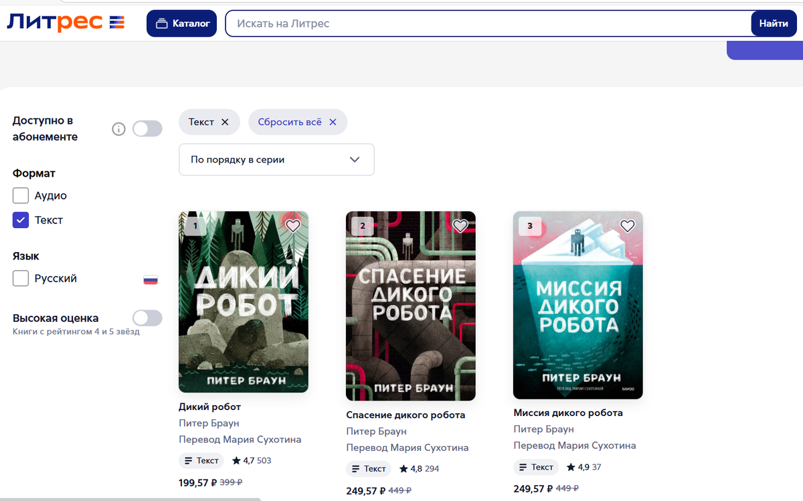Click heart icon on Спасение дикого робота cover
Image resolution: width=803 pixels, height=501 pixels.
click(x=460, y=225)
